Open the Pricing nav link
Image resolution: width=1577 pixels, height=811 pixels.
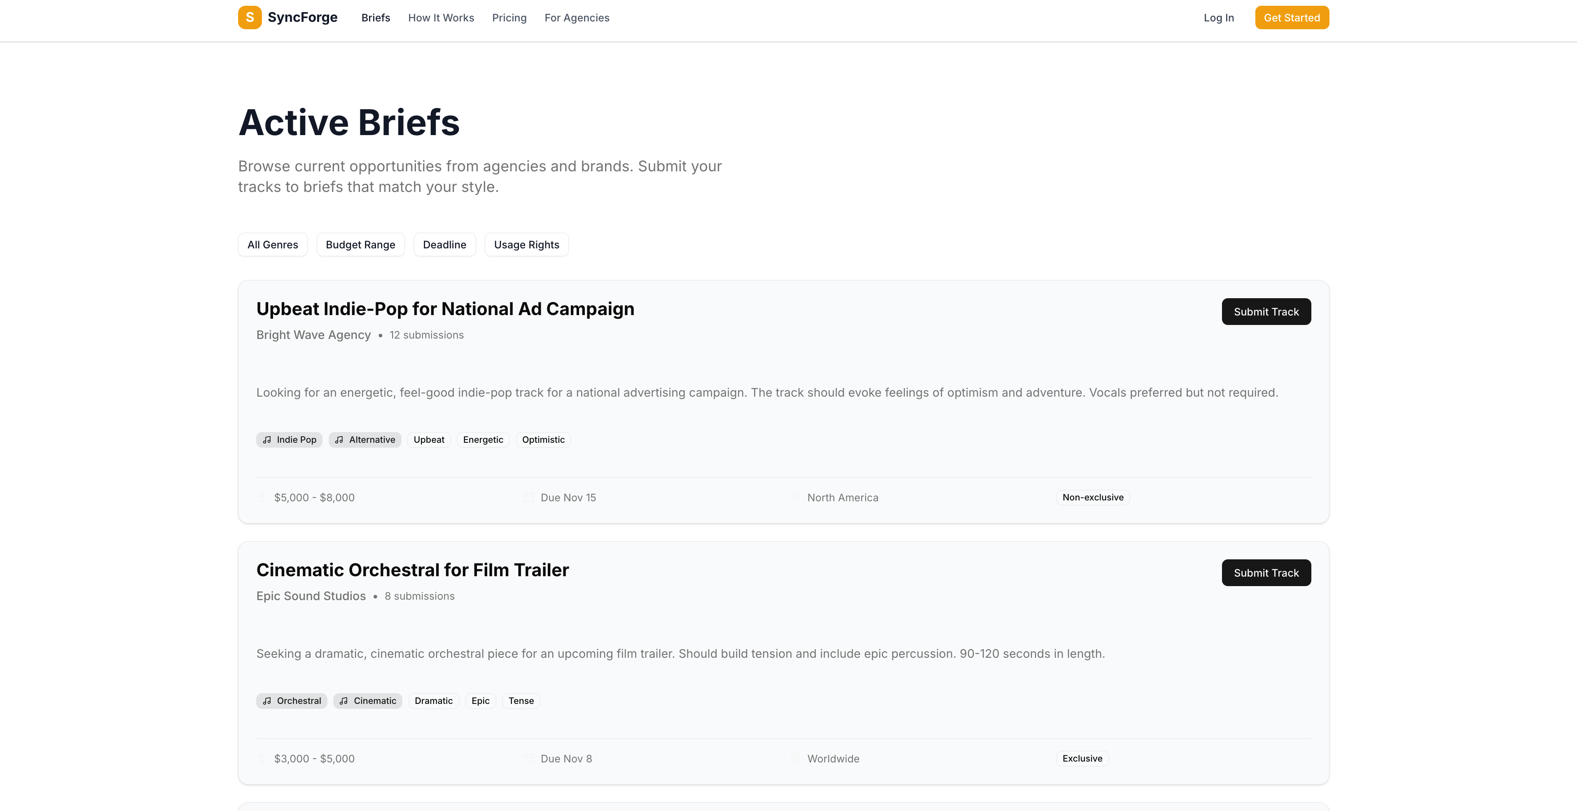tap(509, 18)
